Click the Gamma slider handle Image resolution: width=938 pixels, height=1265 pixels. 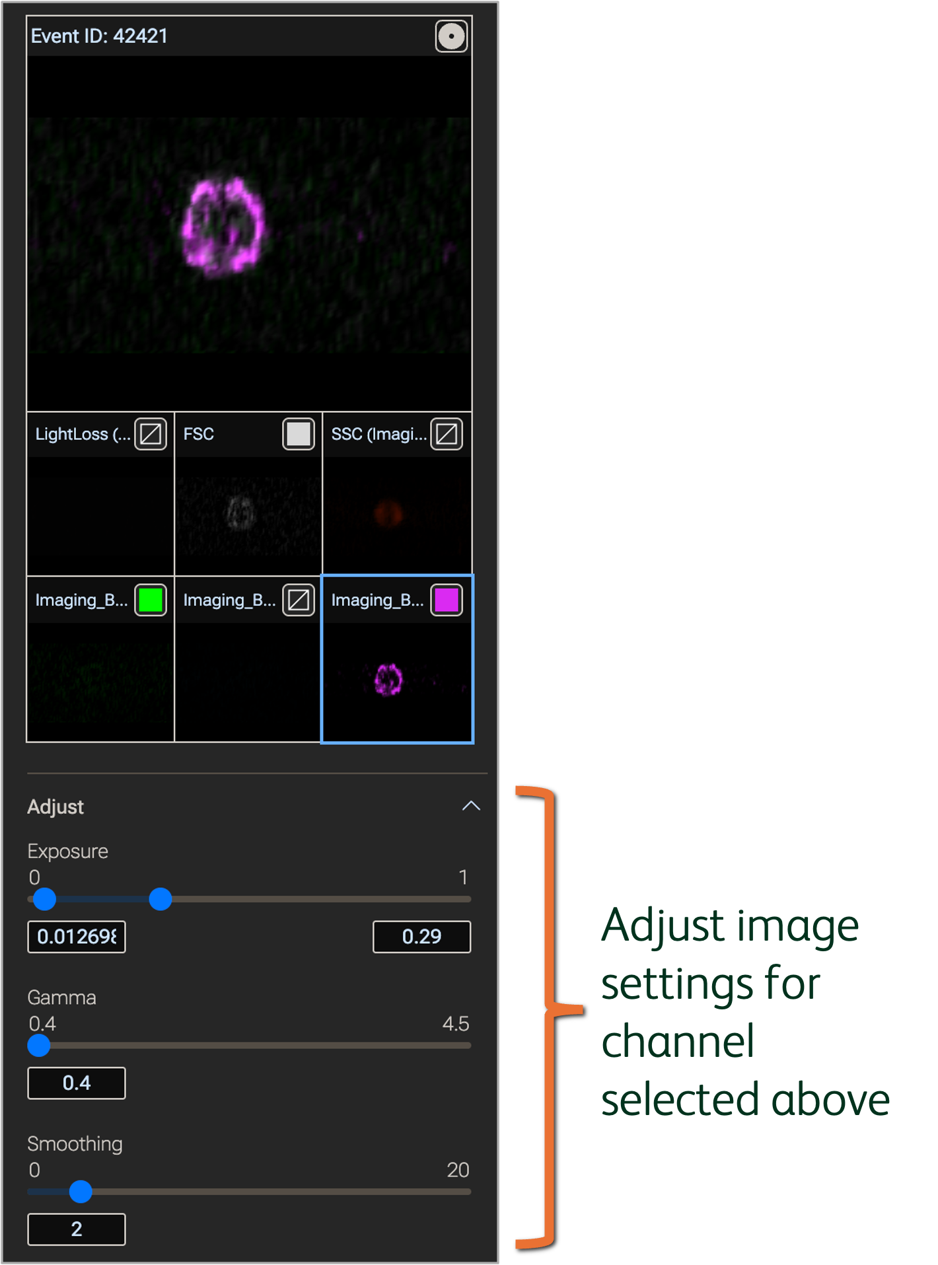(x=39, y=1046)
